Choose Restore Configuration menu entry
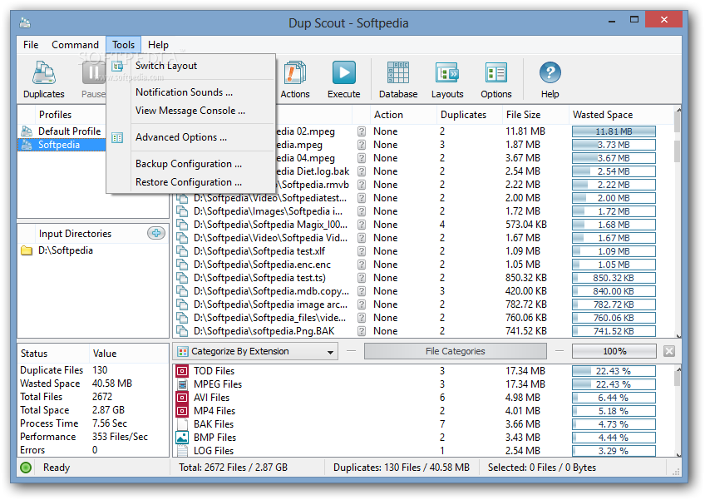The width and height of the screenshot is (705, 500). pos(191,182)
